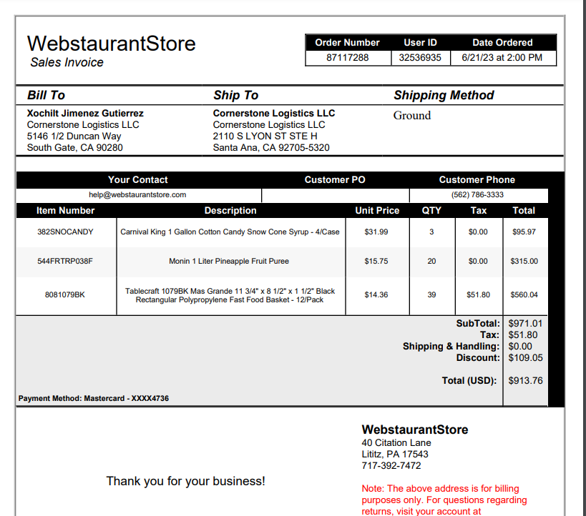Click unit price $14.36

(376, 294)
